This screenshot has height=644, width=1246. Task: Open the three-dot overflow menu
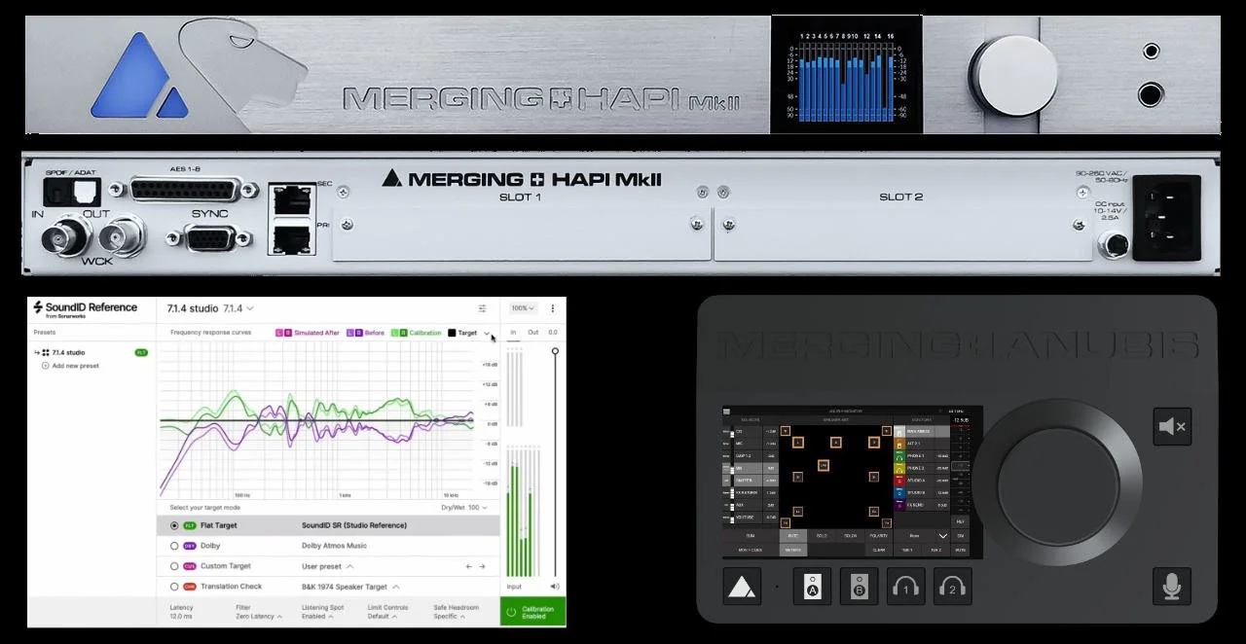pos(553,306)
